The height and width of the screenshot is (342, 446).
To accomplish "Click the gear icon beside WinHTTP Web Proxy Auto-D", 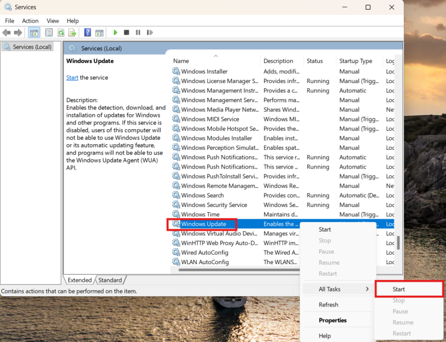I will click(176, 243).
